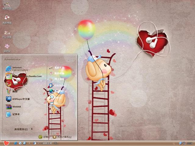The width and height of the screenshot is (195, 146).
Task: Open 网上邻居 desktop icon
Action: point(7,34)
